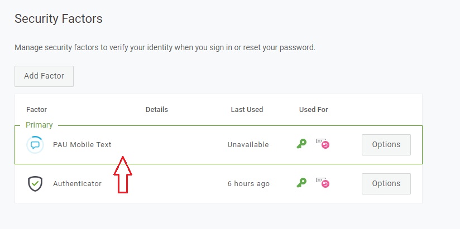
Task: Click the Factor column header
Action: pyautogui.click(x=36, y=110)
